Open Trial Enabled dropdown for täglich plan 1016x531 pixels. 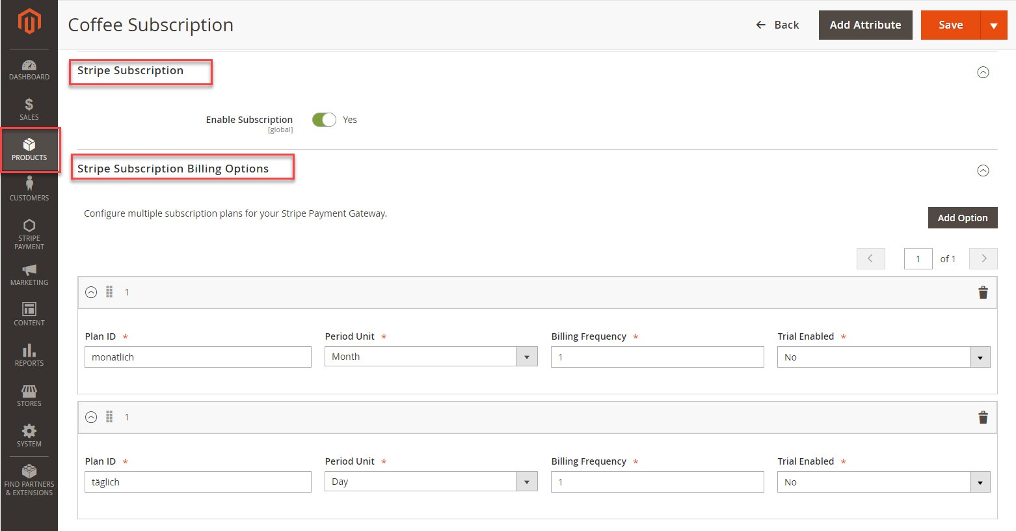pyautogui.click(x=883, y=482)
